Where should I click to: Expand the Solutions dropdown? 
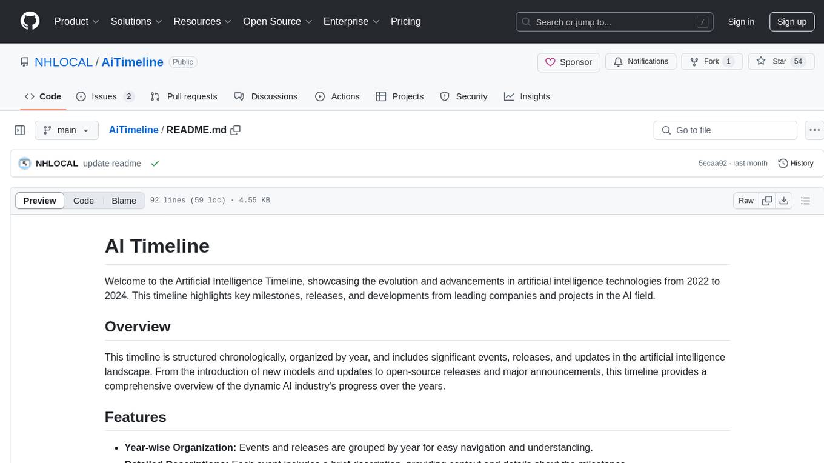[x=136, y=21]
